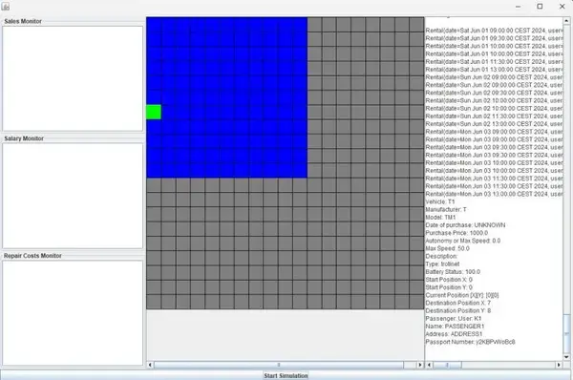Image resolution: width=573 pixels, height=380 pixels.
Task: Click the rental line dated Sun Jun 02 11:30:00
Action: point(494,116)
